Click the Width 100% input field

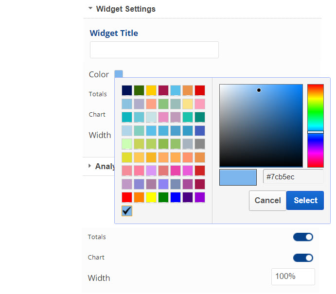pos(293,277)
